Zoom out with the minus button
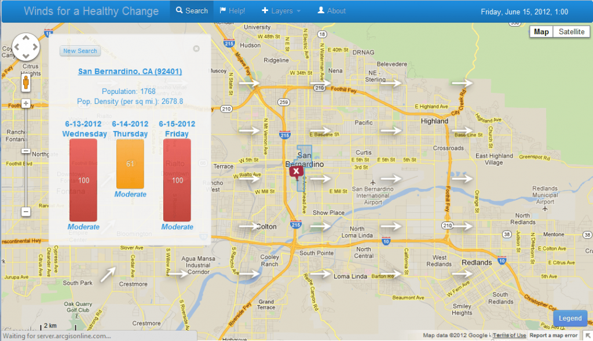593x341 pixels. coord(25,212)
